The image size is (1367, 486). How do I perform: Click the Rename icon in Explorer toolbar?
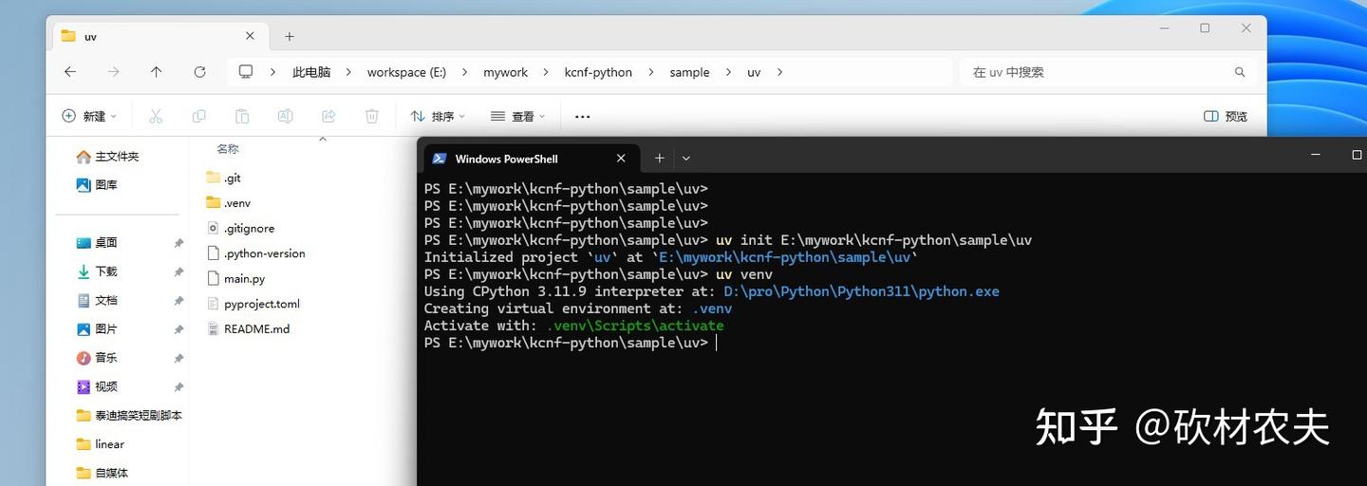pos(285,116)
